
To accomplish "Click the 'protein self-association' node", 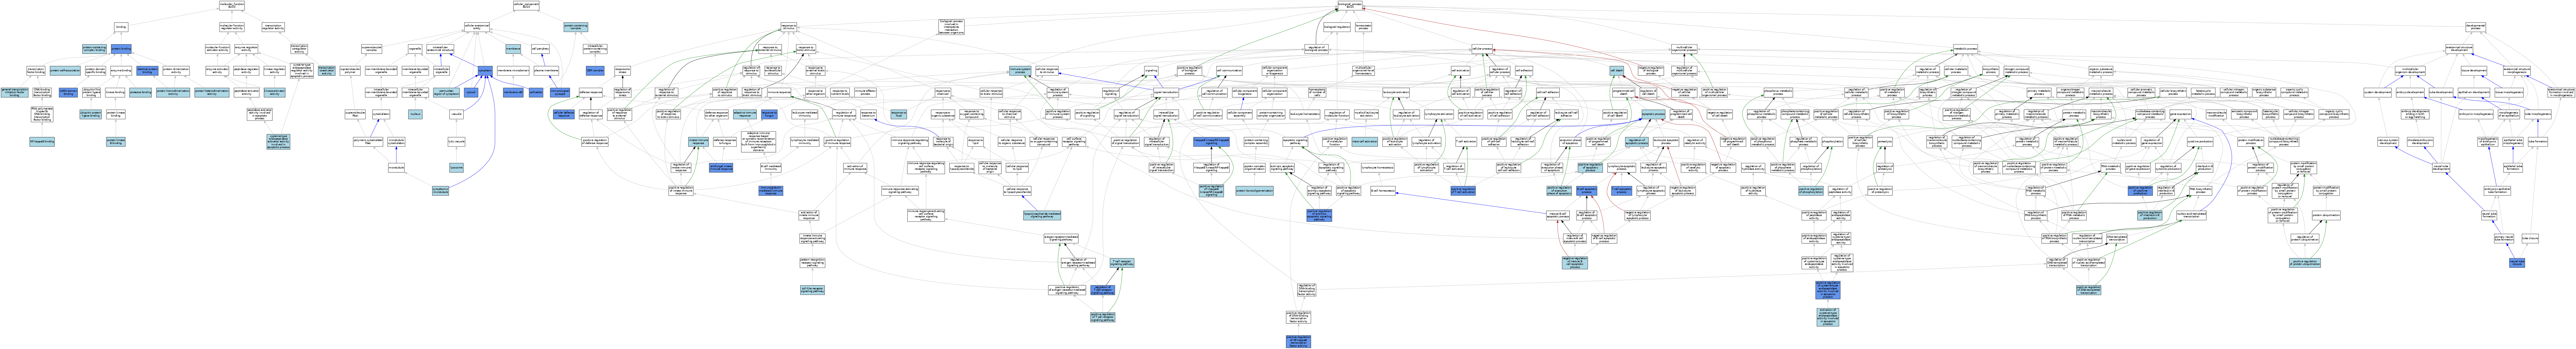I will [x=65, y=71].
